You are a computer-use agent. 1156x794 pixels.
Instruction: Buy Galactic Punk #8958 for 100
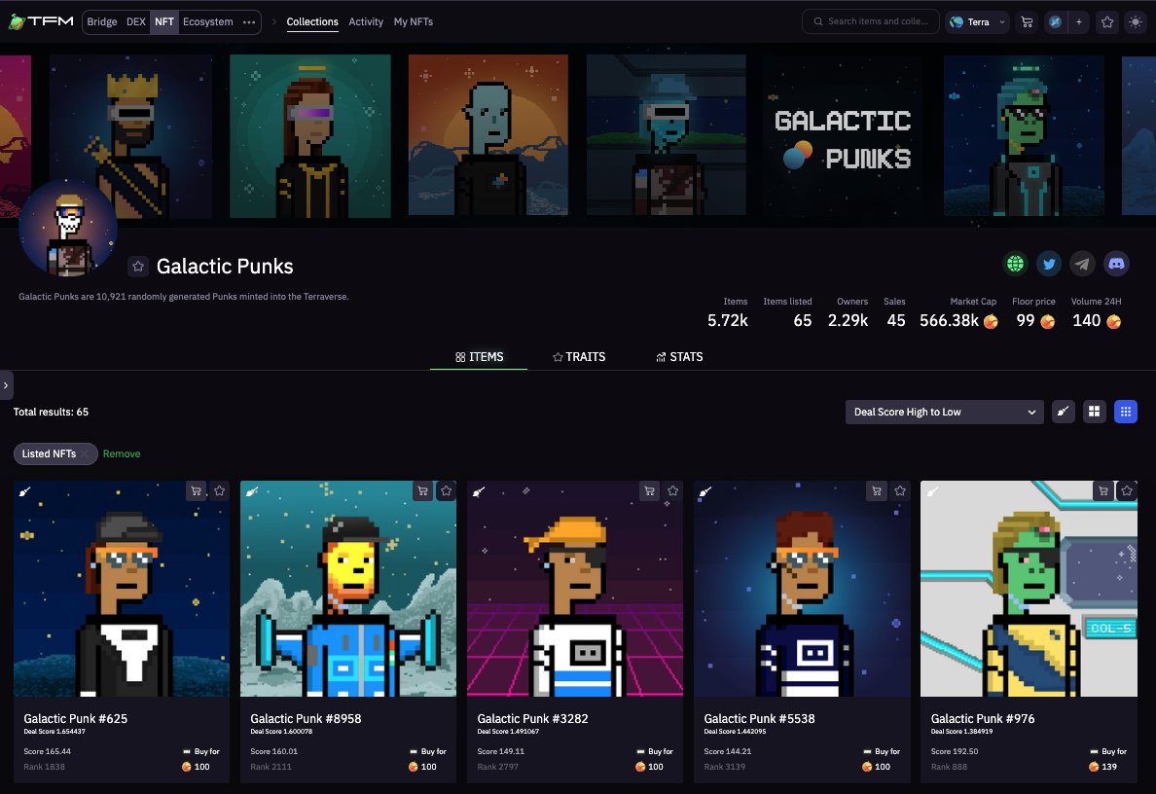coord(427,759)
